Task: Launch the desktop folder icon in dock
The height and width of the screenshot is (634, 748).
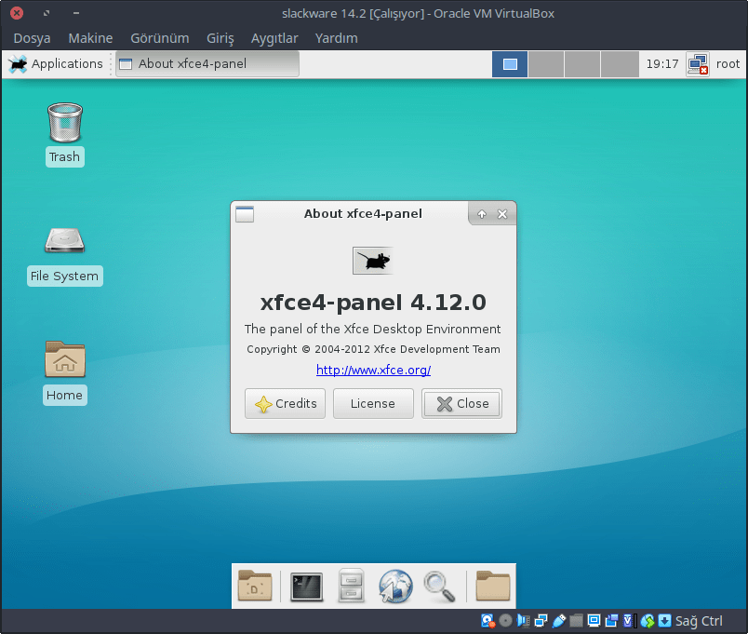Action: [x=255, y=587]
